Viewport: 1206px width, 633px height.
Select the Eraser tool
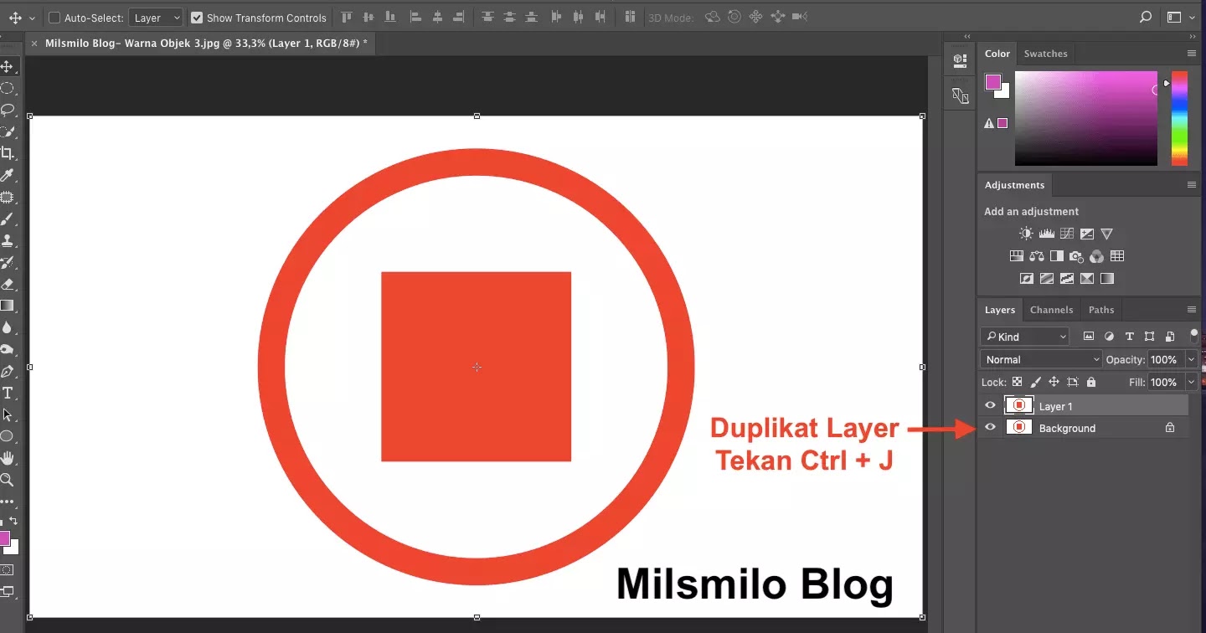point(8,284)
